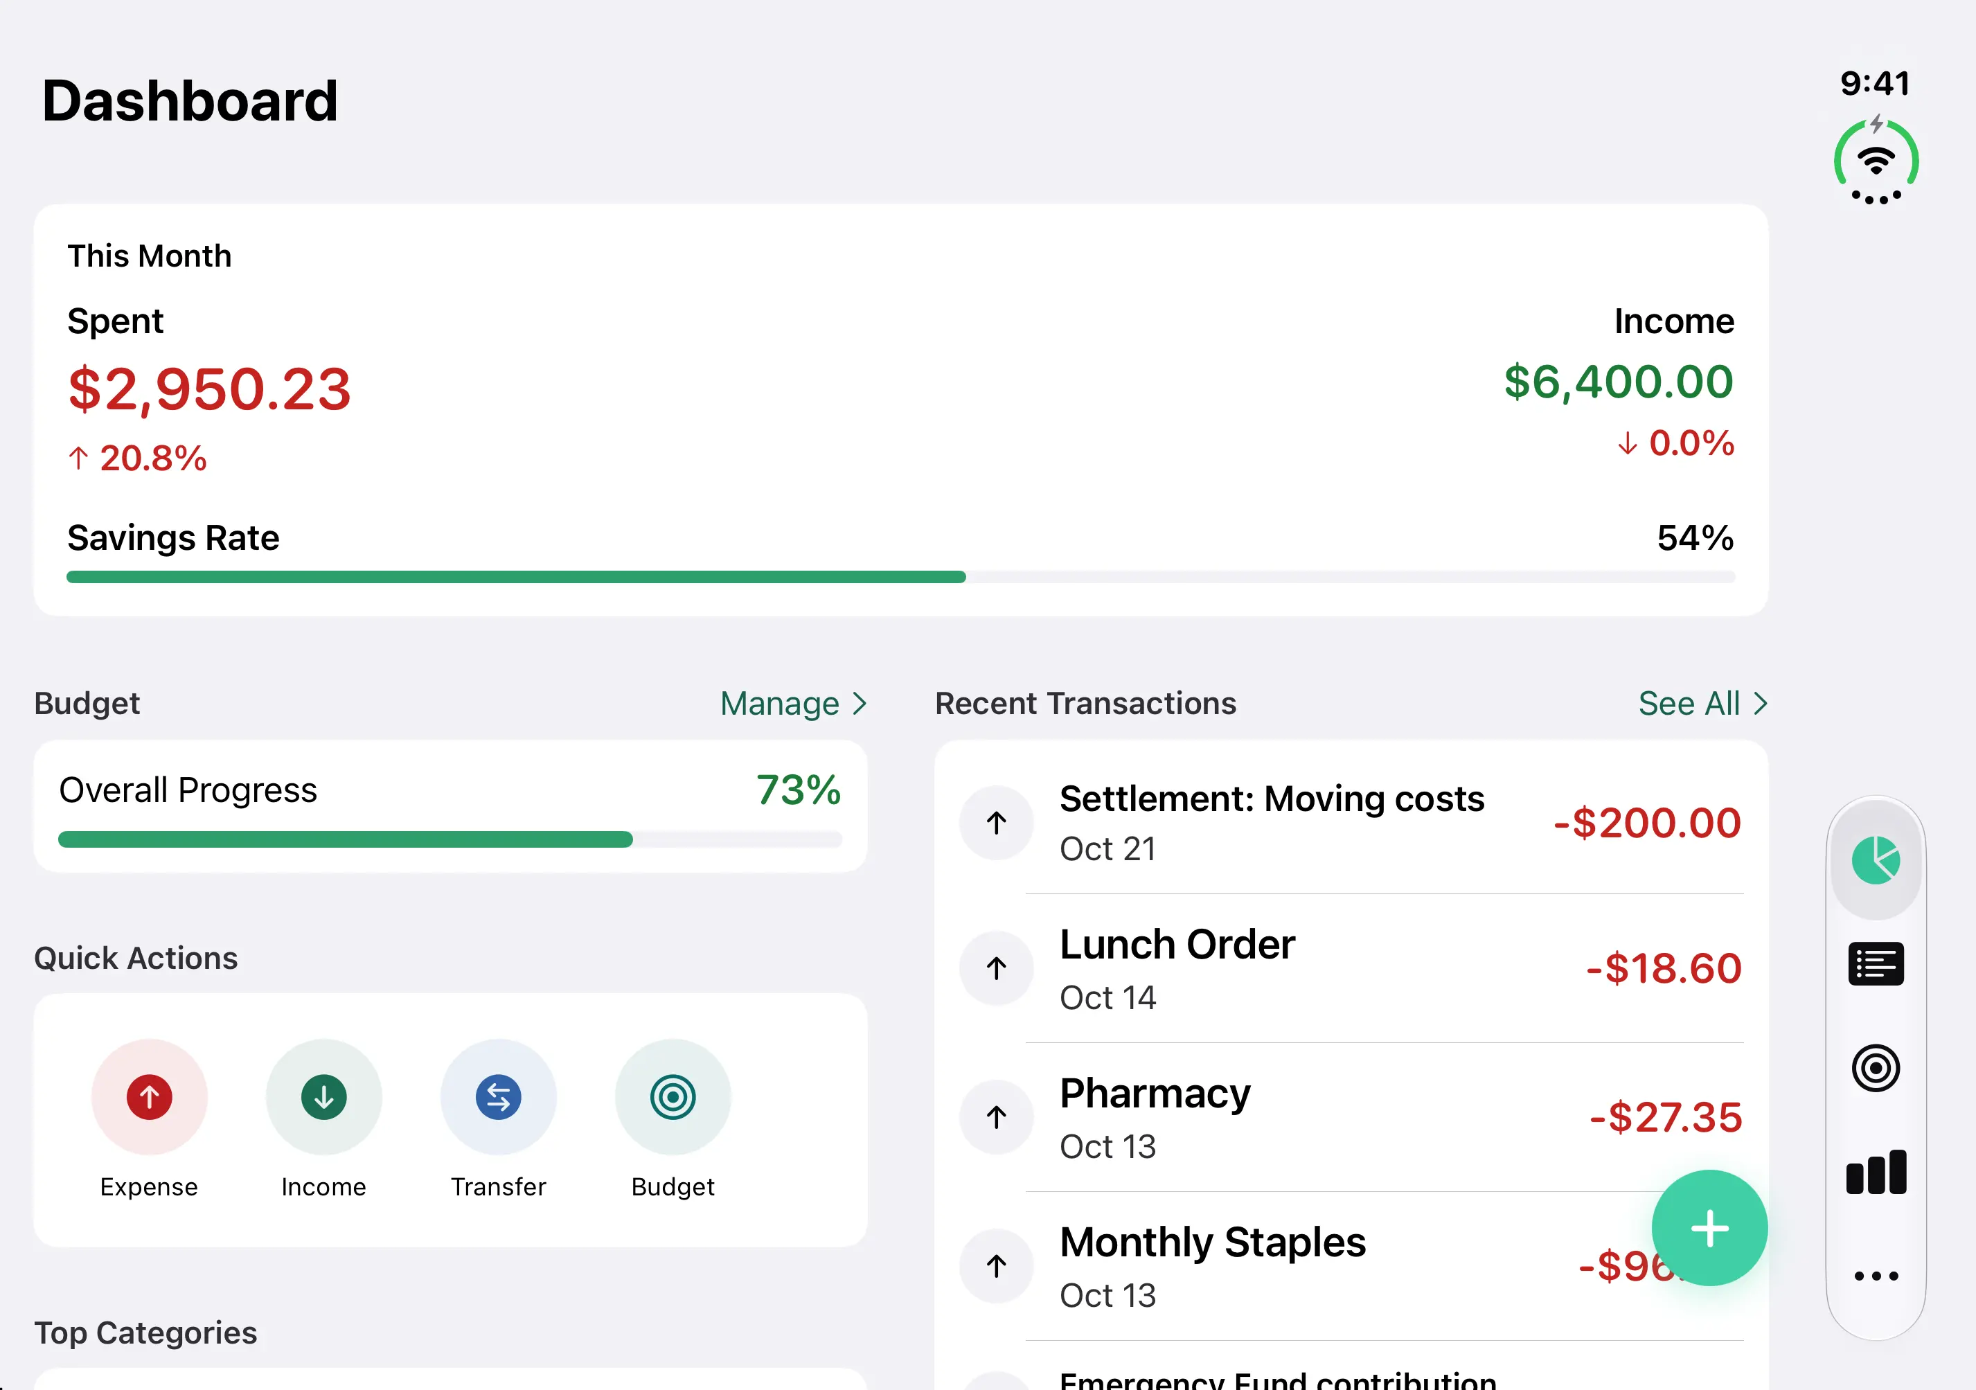Viewport: 1976px width, 1390px height.
Task: Click the $6,400.00 income amount
Action: point(1619,382)
